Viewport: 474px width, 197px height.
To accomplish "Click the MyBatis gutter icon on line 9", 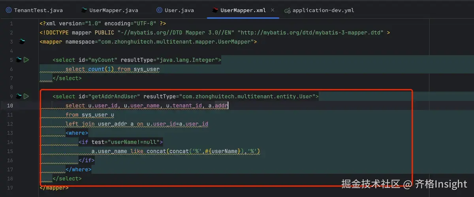I will click(x=19, y=96).
